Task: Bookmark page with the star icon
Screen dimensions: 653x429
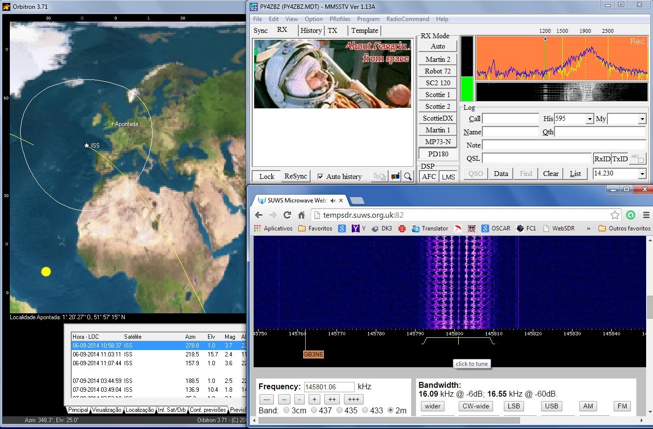Action: (615, 215)
